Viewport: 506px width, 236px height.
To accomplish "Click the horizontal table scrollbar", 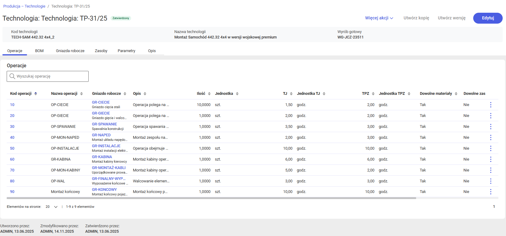I will pyautogui.click(x=211, y=198).
